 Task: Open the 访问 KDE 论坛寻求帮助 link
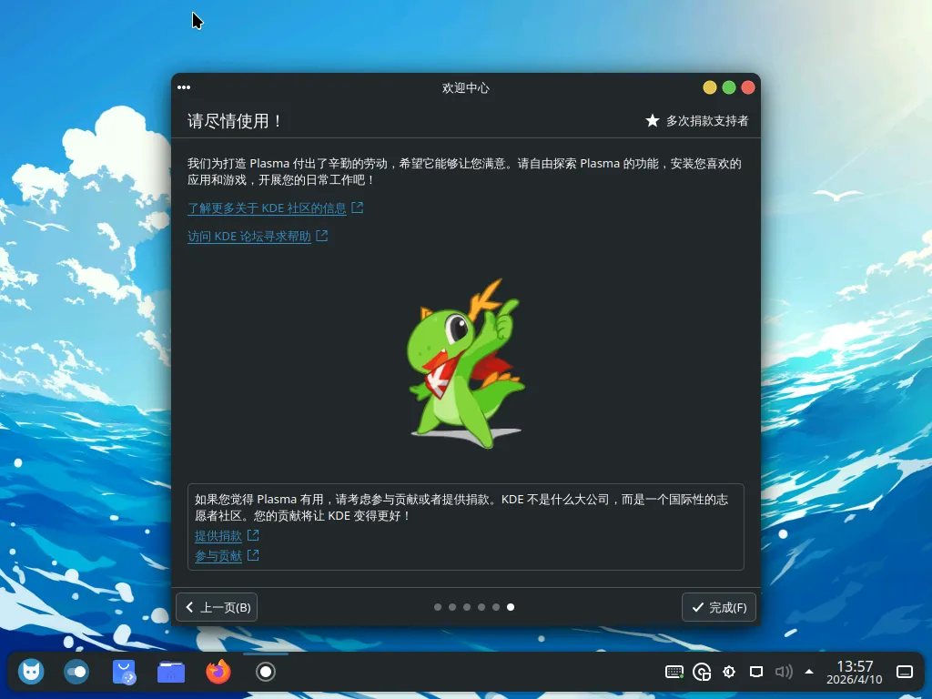(249, 237)
